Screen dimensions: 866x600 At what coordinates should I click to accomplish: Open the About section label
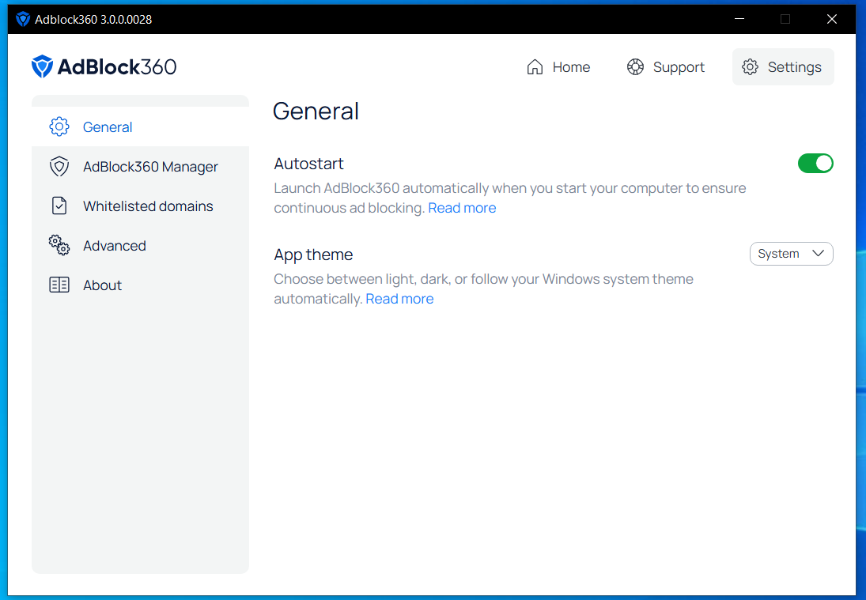pyautogui.click(x=102, y=285)
